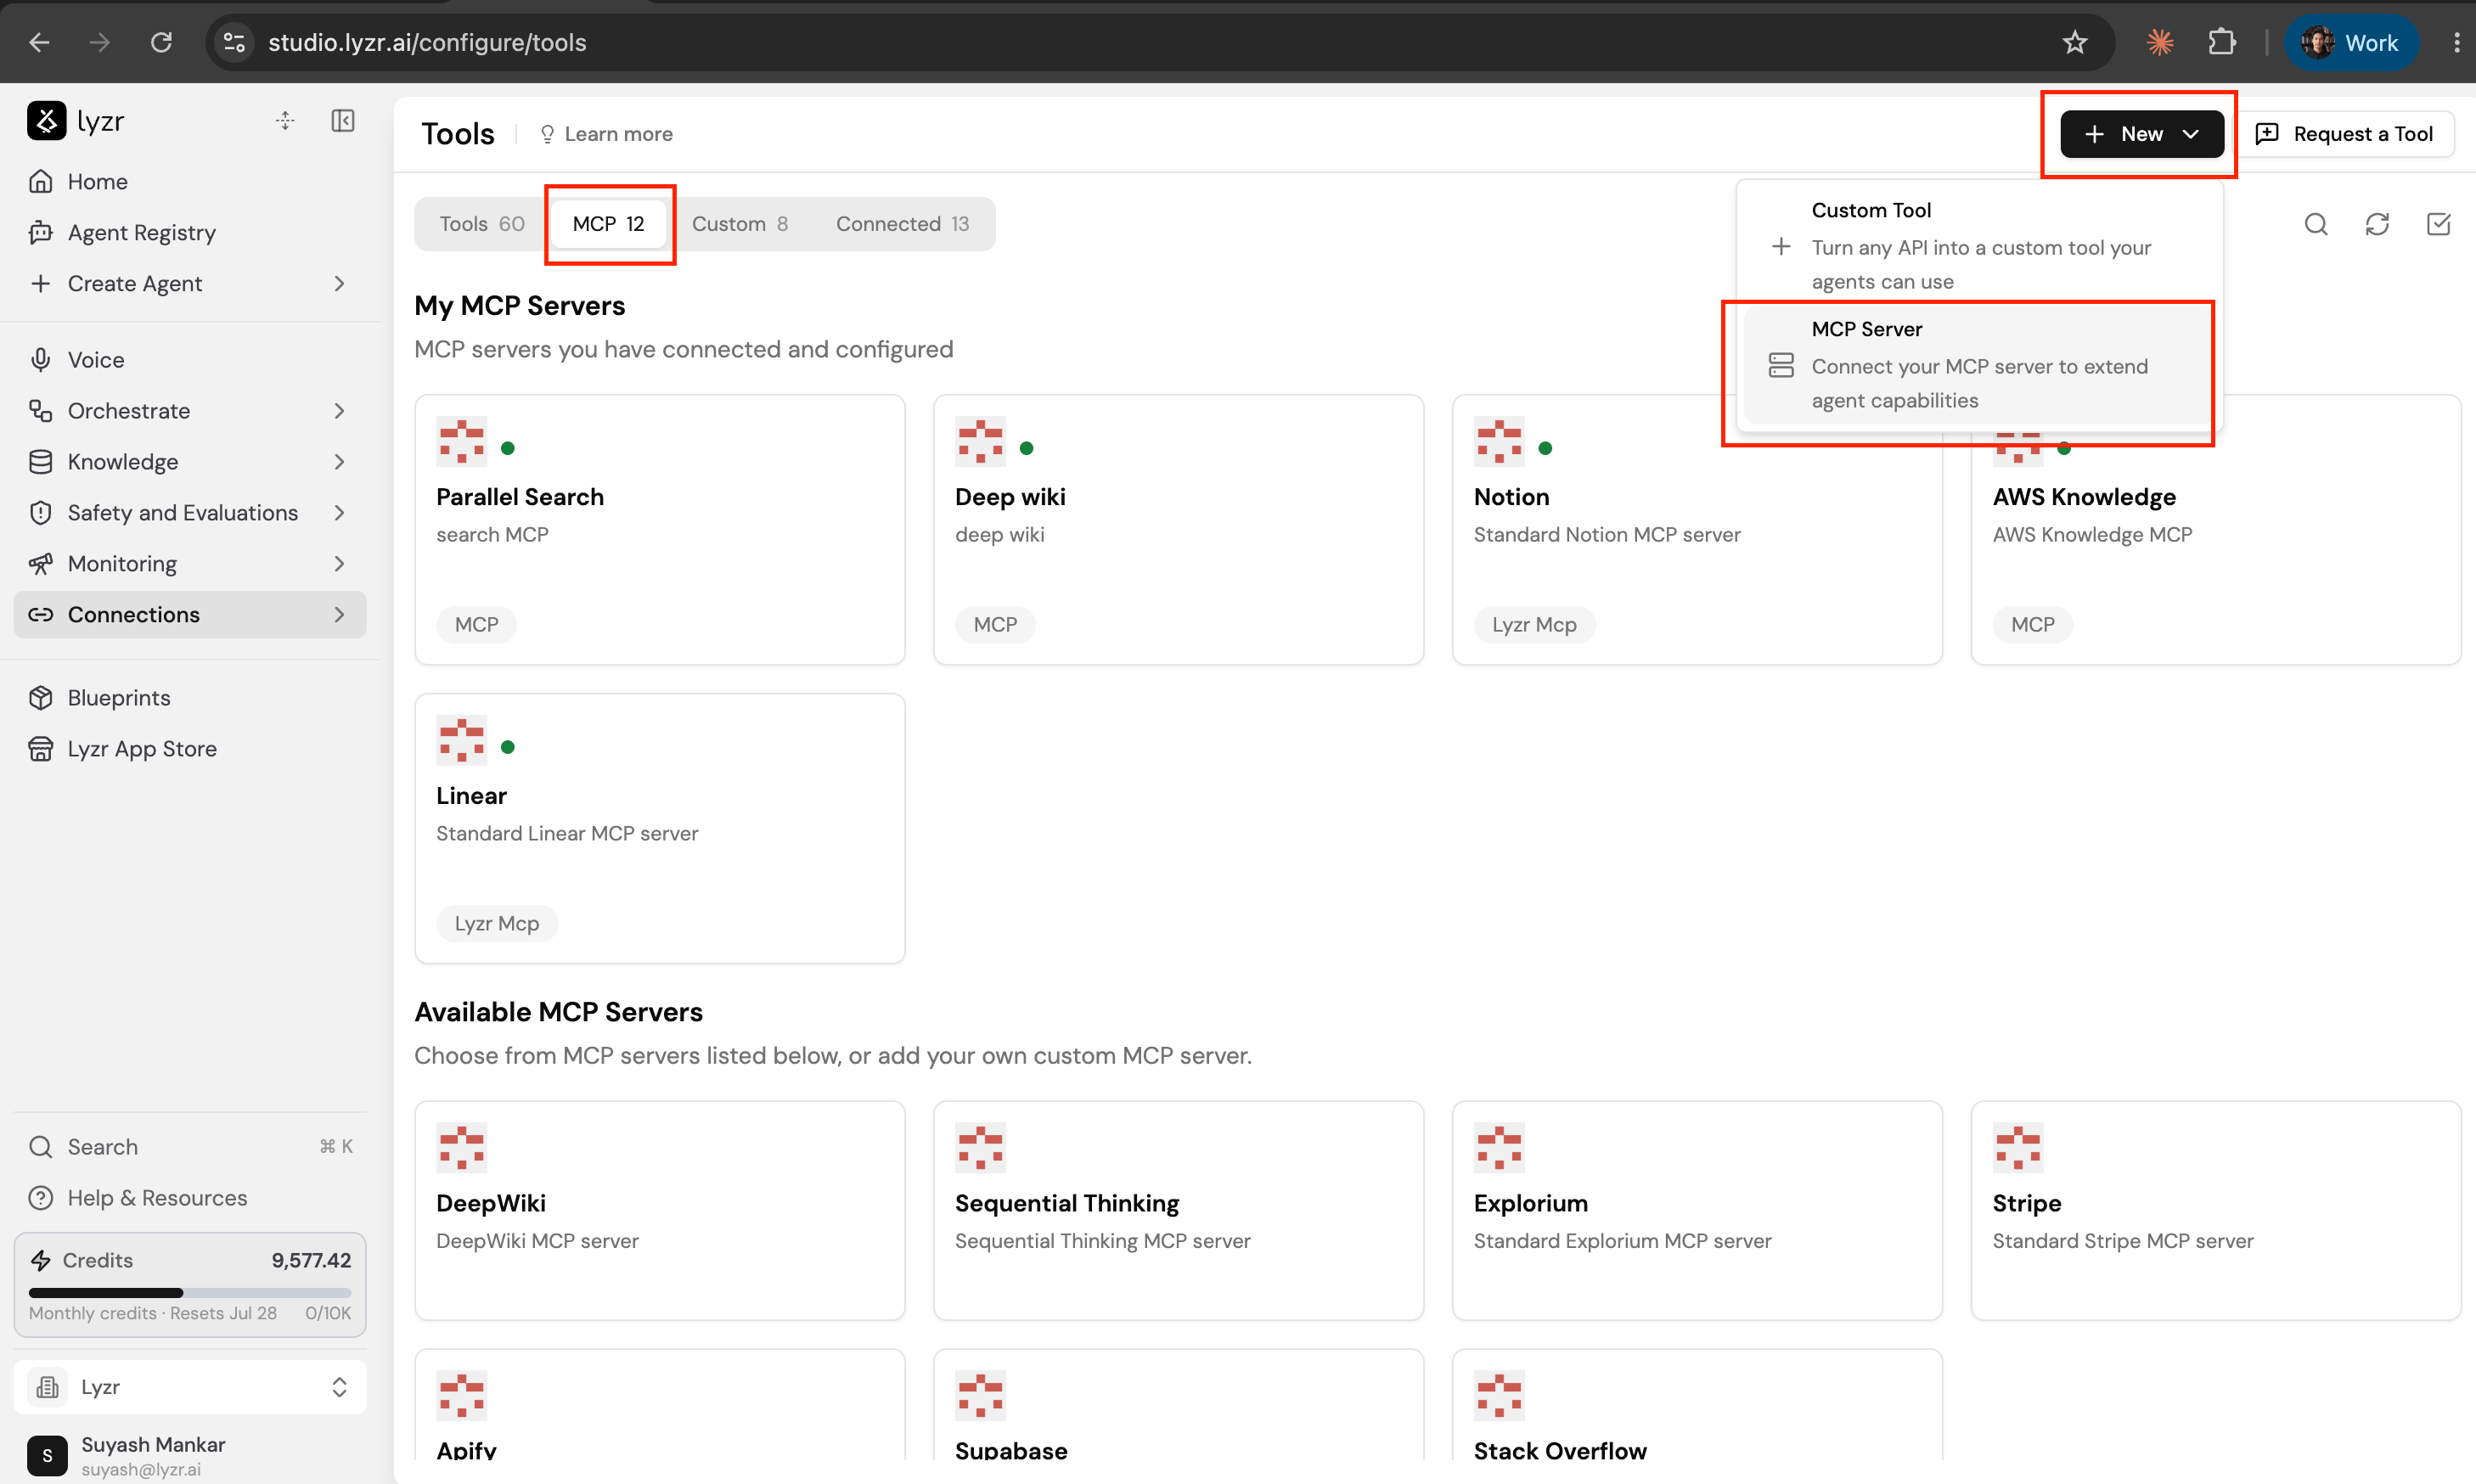Switch to Tools 60 tab
Viewport: 2476px width, 1484px height.
pyautogui.click(x=482, y=224)
